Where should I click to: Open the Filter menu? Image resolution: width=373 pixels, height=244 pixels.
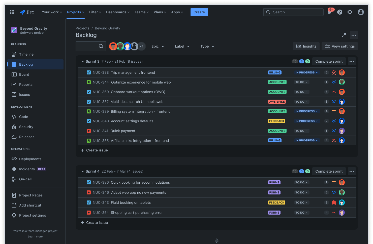[95, 12]
